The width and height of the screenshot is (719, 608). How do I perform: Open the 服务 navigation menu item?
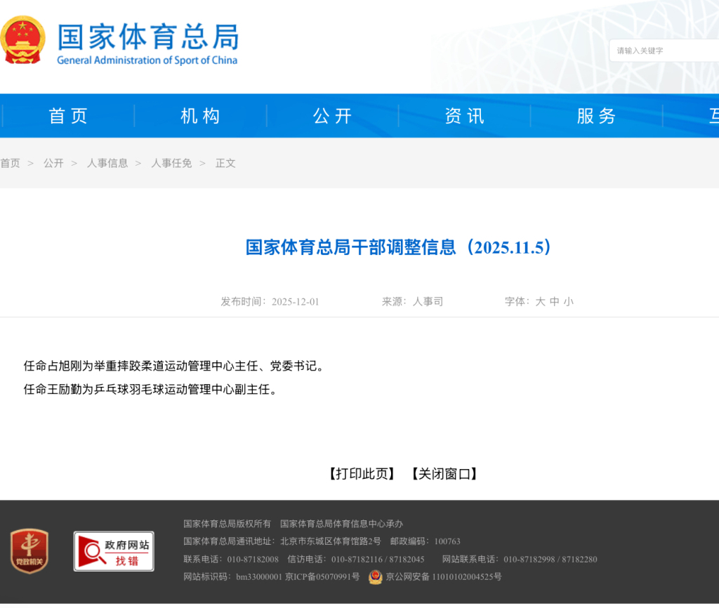click(x=595, y=116)
